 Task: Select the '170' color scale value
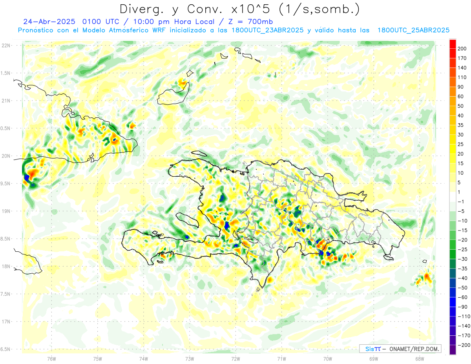pos(462,58)
